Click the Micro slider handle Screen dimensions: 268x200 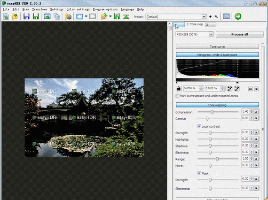(210, 166)
